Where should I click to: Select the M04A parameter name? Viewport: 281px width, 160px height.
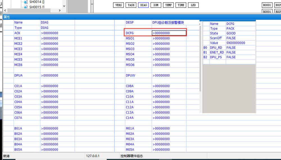click(130, 144)
